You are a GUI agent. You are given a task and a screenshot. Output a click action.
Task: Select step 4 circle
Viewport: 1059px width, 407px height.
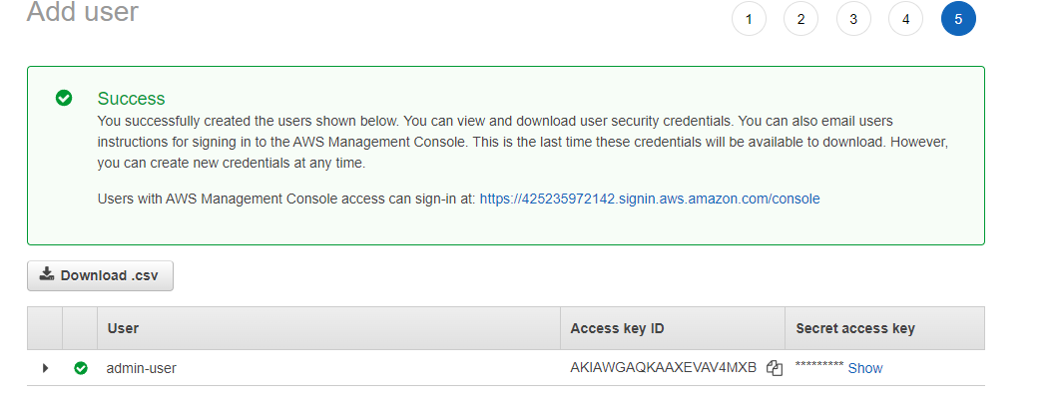tap(905, 18)
